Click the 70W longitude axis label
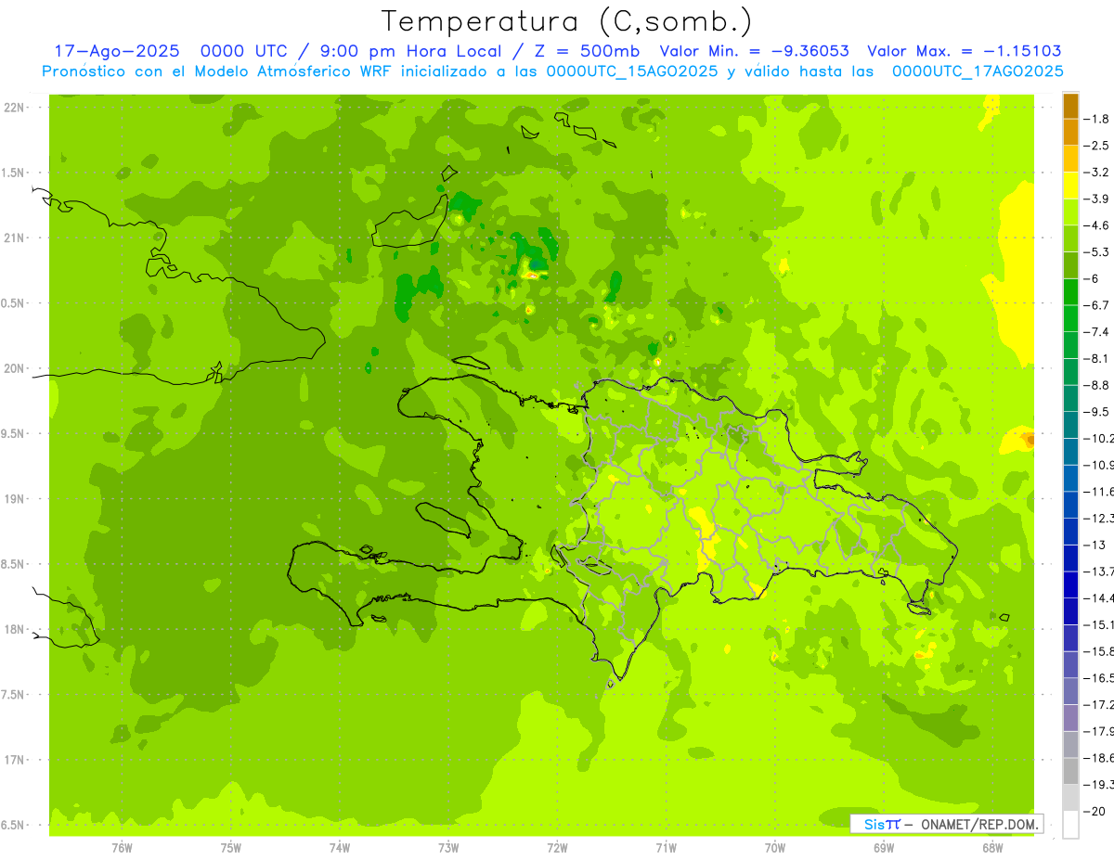The height and width of the screenshot is (860, 1114). point(775,846)
